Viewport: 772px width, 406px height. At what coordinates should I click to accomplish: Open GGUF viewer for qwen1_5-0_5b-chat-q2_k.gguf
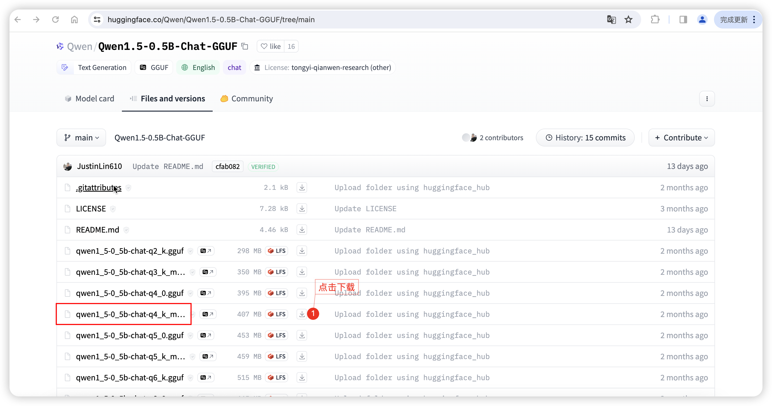point(206,251)
